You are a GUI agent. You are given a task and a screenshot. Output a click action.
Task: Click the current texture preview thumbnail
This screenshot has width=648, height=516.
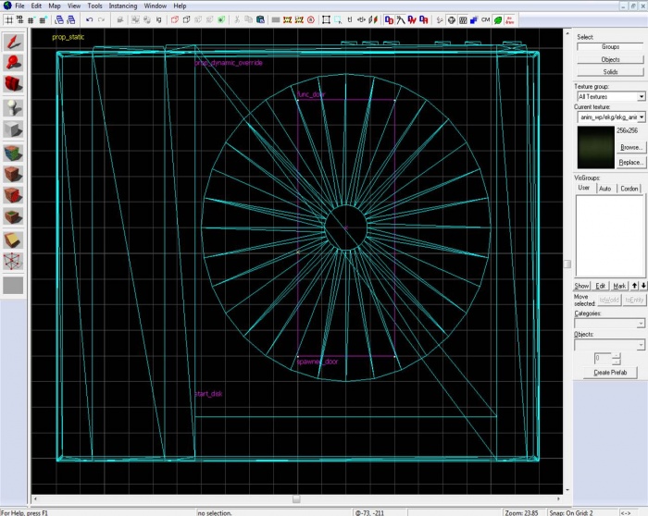click(593, 146)
